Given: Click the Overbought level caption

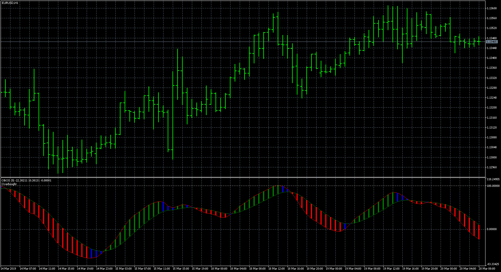Looking at the screenshot, I should pos(9,184).
